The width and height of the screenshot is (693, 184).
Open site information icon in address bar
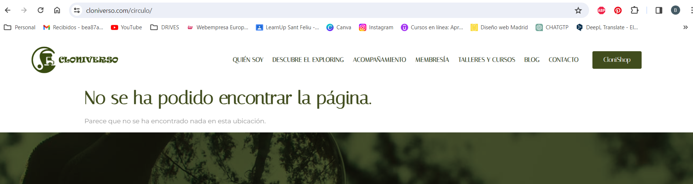(x=77, y=10)
